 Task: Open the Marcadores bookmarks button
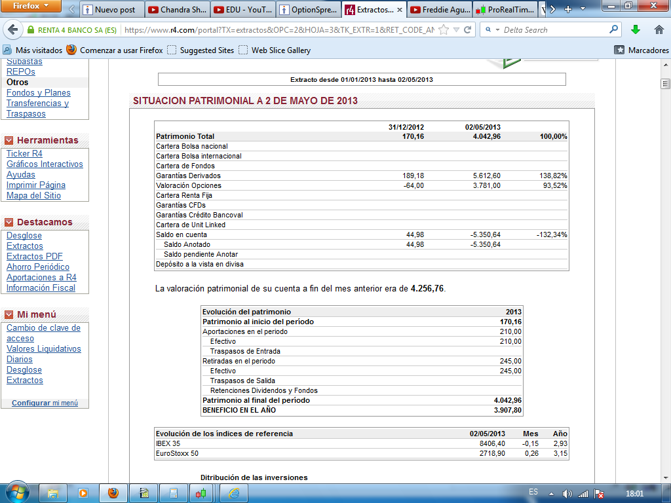click(x=642, y=50)
